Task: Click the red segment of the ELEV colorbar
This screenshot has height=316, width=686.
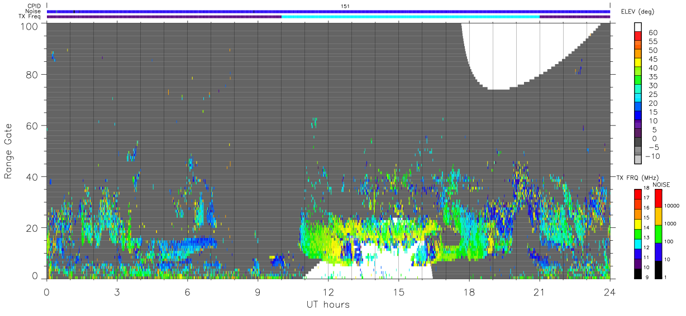Action: [x=638, y=36]
